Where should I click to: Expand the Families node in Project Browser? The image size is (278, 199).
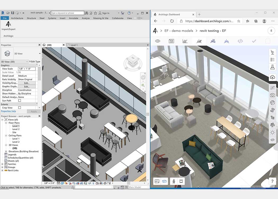pos(2,164)
